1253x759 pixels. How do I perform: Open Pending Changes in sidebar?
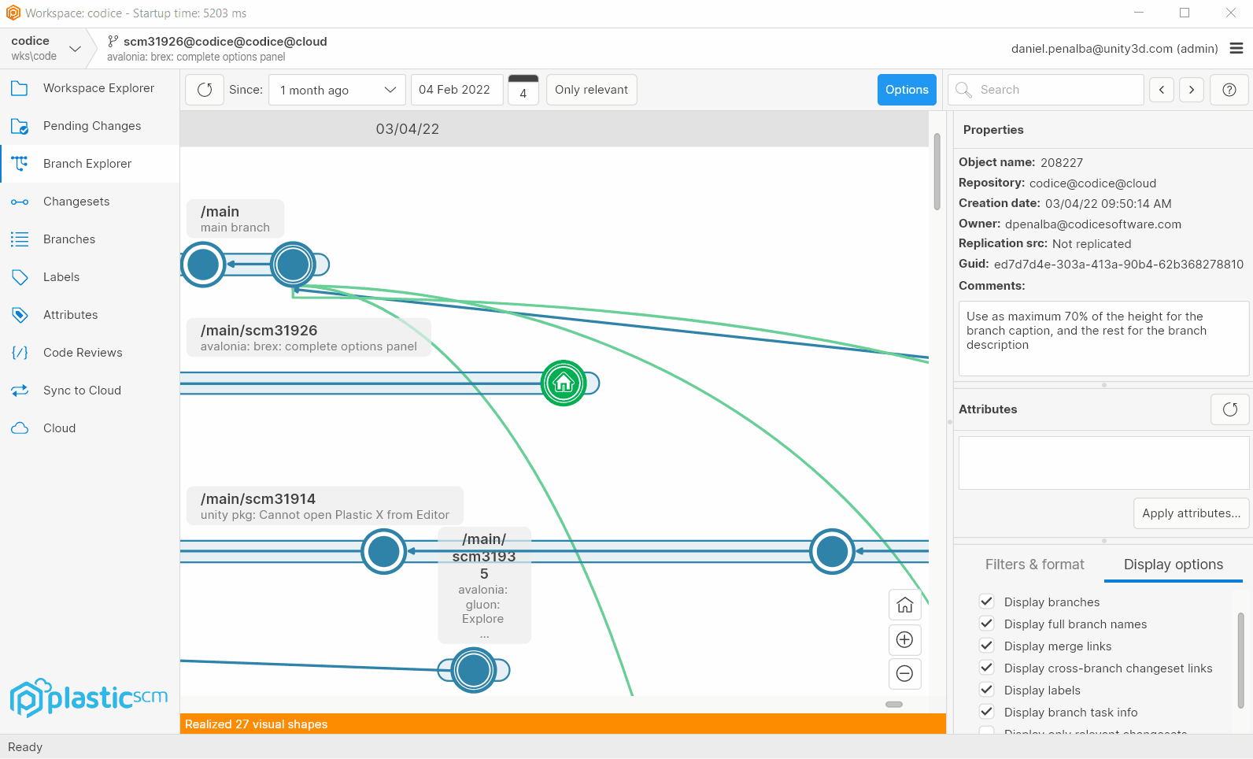[92, 126]
